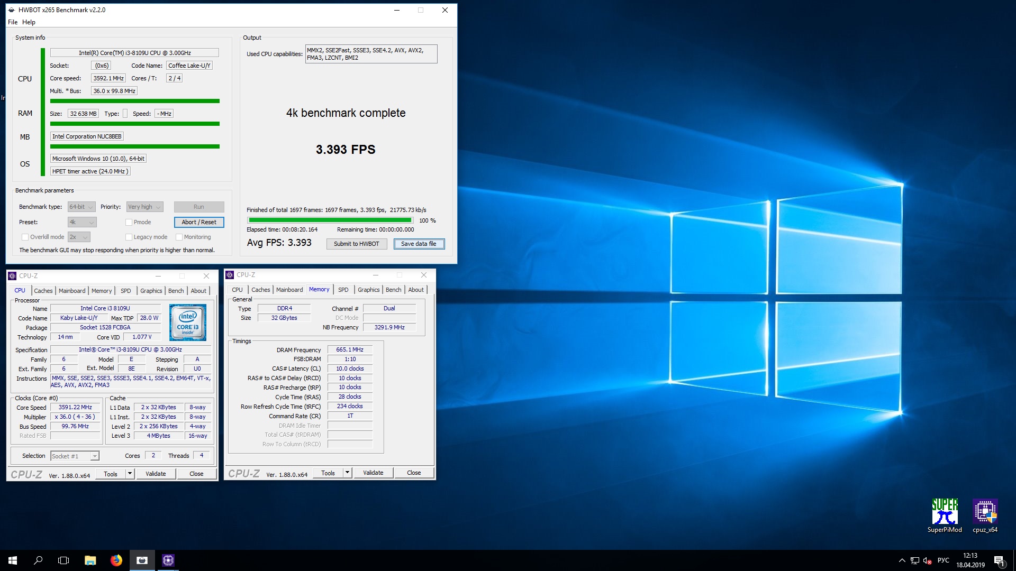The image size is (1016, 571).
Task: Switch to Bench tab in left CPU-Z
Action: click(176, 291)
